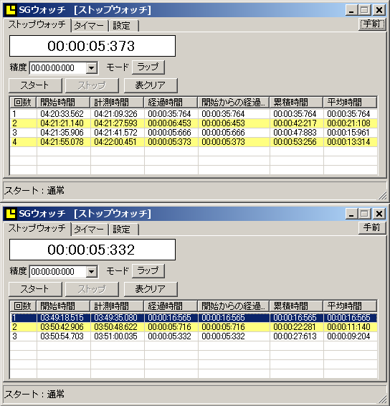Click 経過時間 column header in lower window
The image size is (390, 406).
(171, 306)
